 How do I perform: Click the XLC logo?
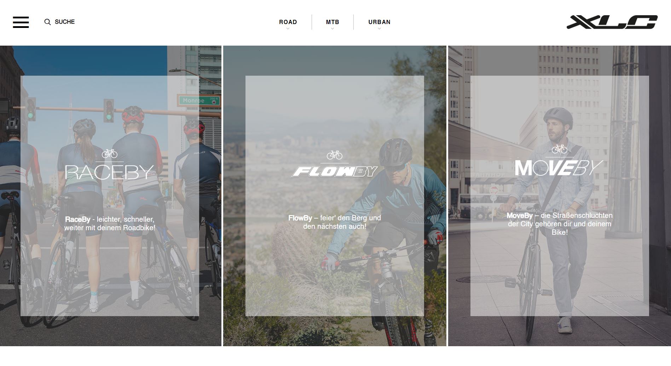[x=612, y=22]
